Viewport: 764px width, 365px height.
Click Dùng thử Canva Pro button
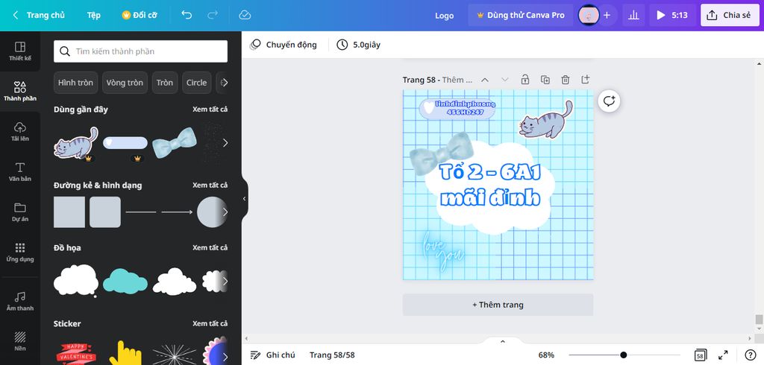(520, 15)
